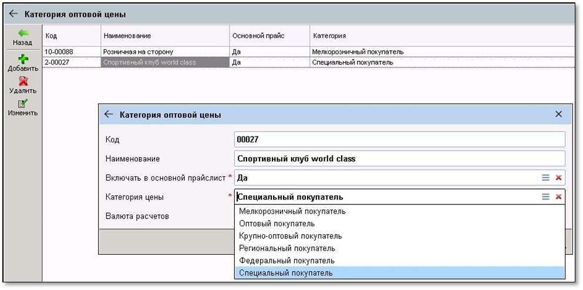Click the Код input field with 00027
Screen dimensions: 583x290
point(400,139)
